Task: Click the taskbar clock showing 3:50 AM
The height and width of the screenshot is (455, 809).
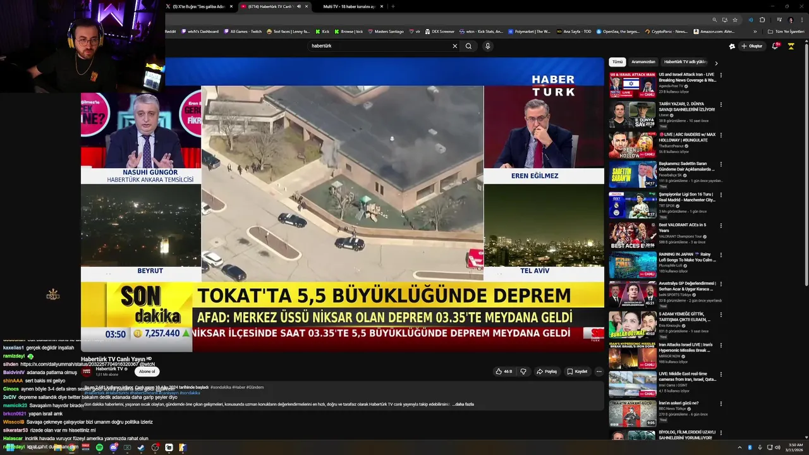Action: pos(796,447)
